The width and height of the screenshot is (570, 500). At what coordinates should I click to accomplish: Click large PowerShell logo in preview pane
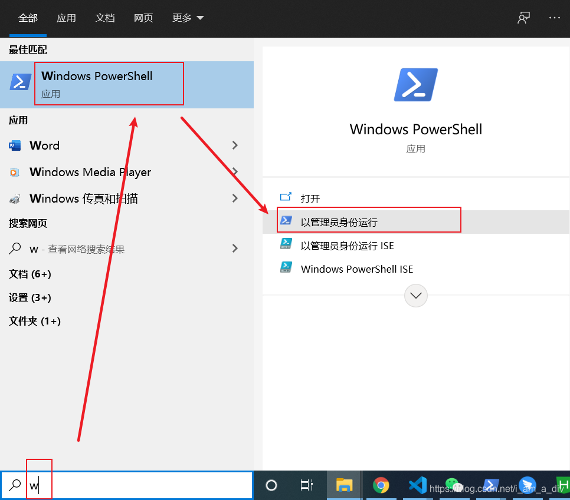pyautogui.click(x=416, y=85)
